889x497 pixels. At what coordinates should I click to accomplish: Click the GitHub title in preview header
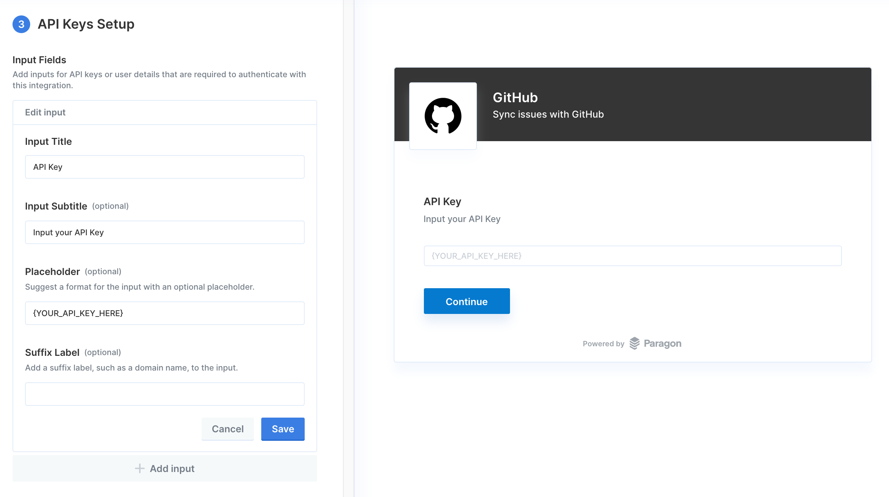pos(515,97)
